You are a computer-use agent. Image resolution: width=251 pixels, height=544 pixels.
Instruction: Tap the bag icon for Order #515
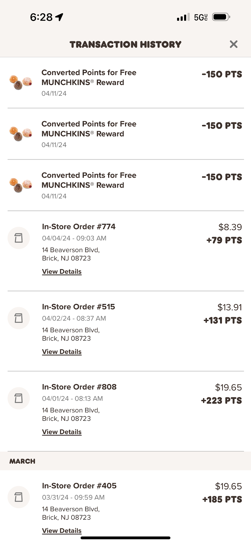[19, 318]
